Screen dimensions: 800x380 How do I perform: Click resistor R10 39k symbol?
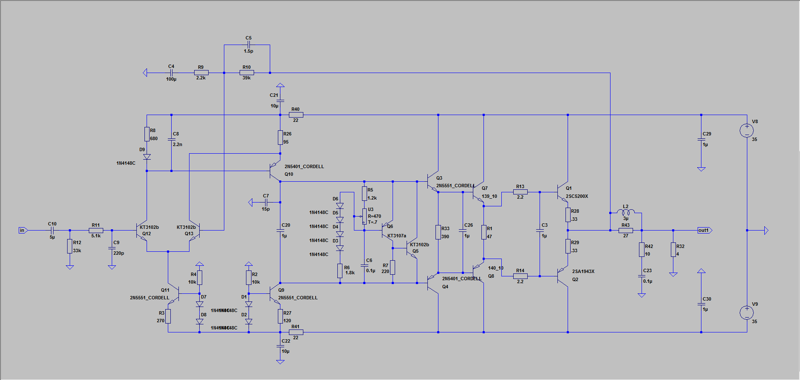pyautogui.click(x=247, y=73)
